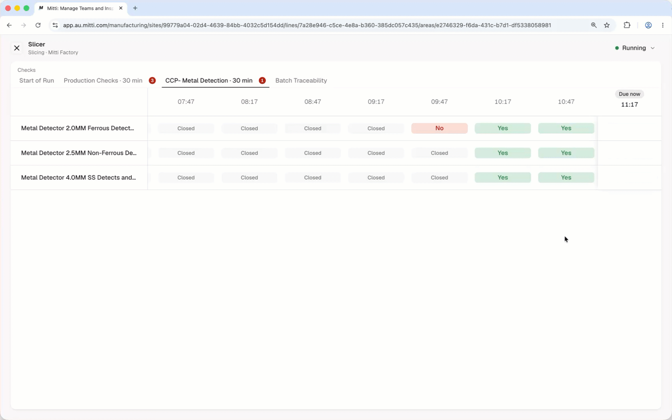
Task: Open the 2.0MM Ferrous Yes result at 10:47
Action: tap(566, 128)
